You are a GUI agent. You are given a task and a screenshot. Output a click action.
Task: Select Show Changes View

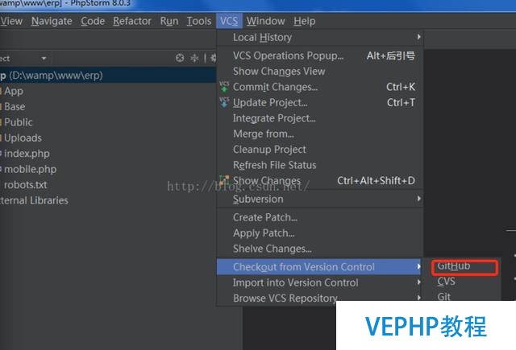319,72
